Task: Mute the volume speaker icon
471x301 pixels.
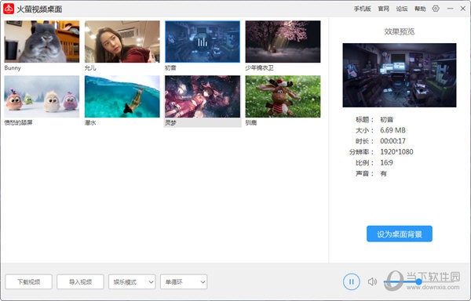Action: point(372,281)
